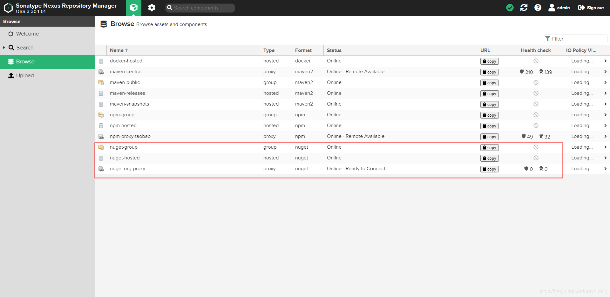Click nuget.org-proxy license ribbon icon

(x=541, y=169)
